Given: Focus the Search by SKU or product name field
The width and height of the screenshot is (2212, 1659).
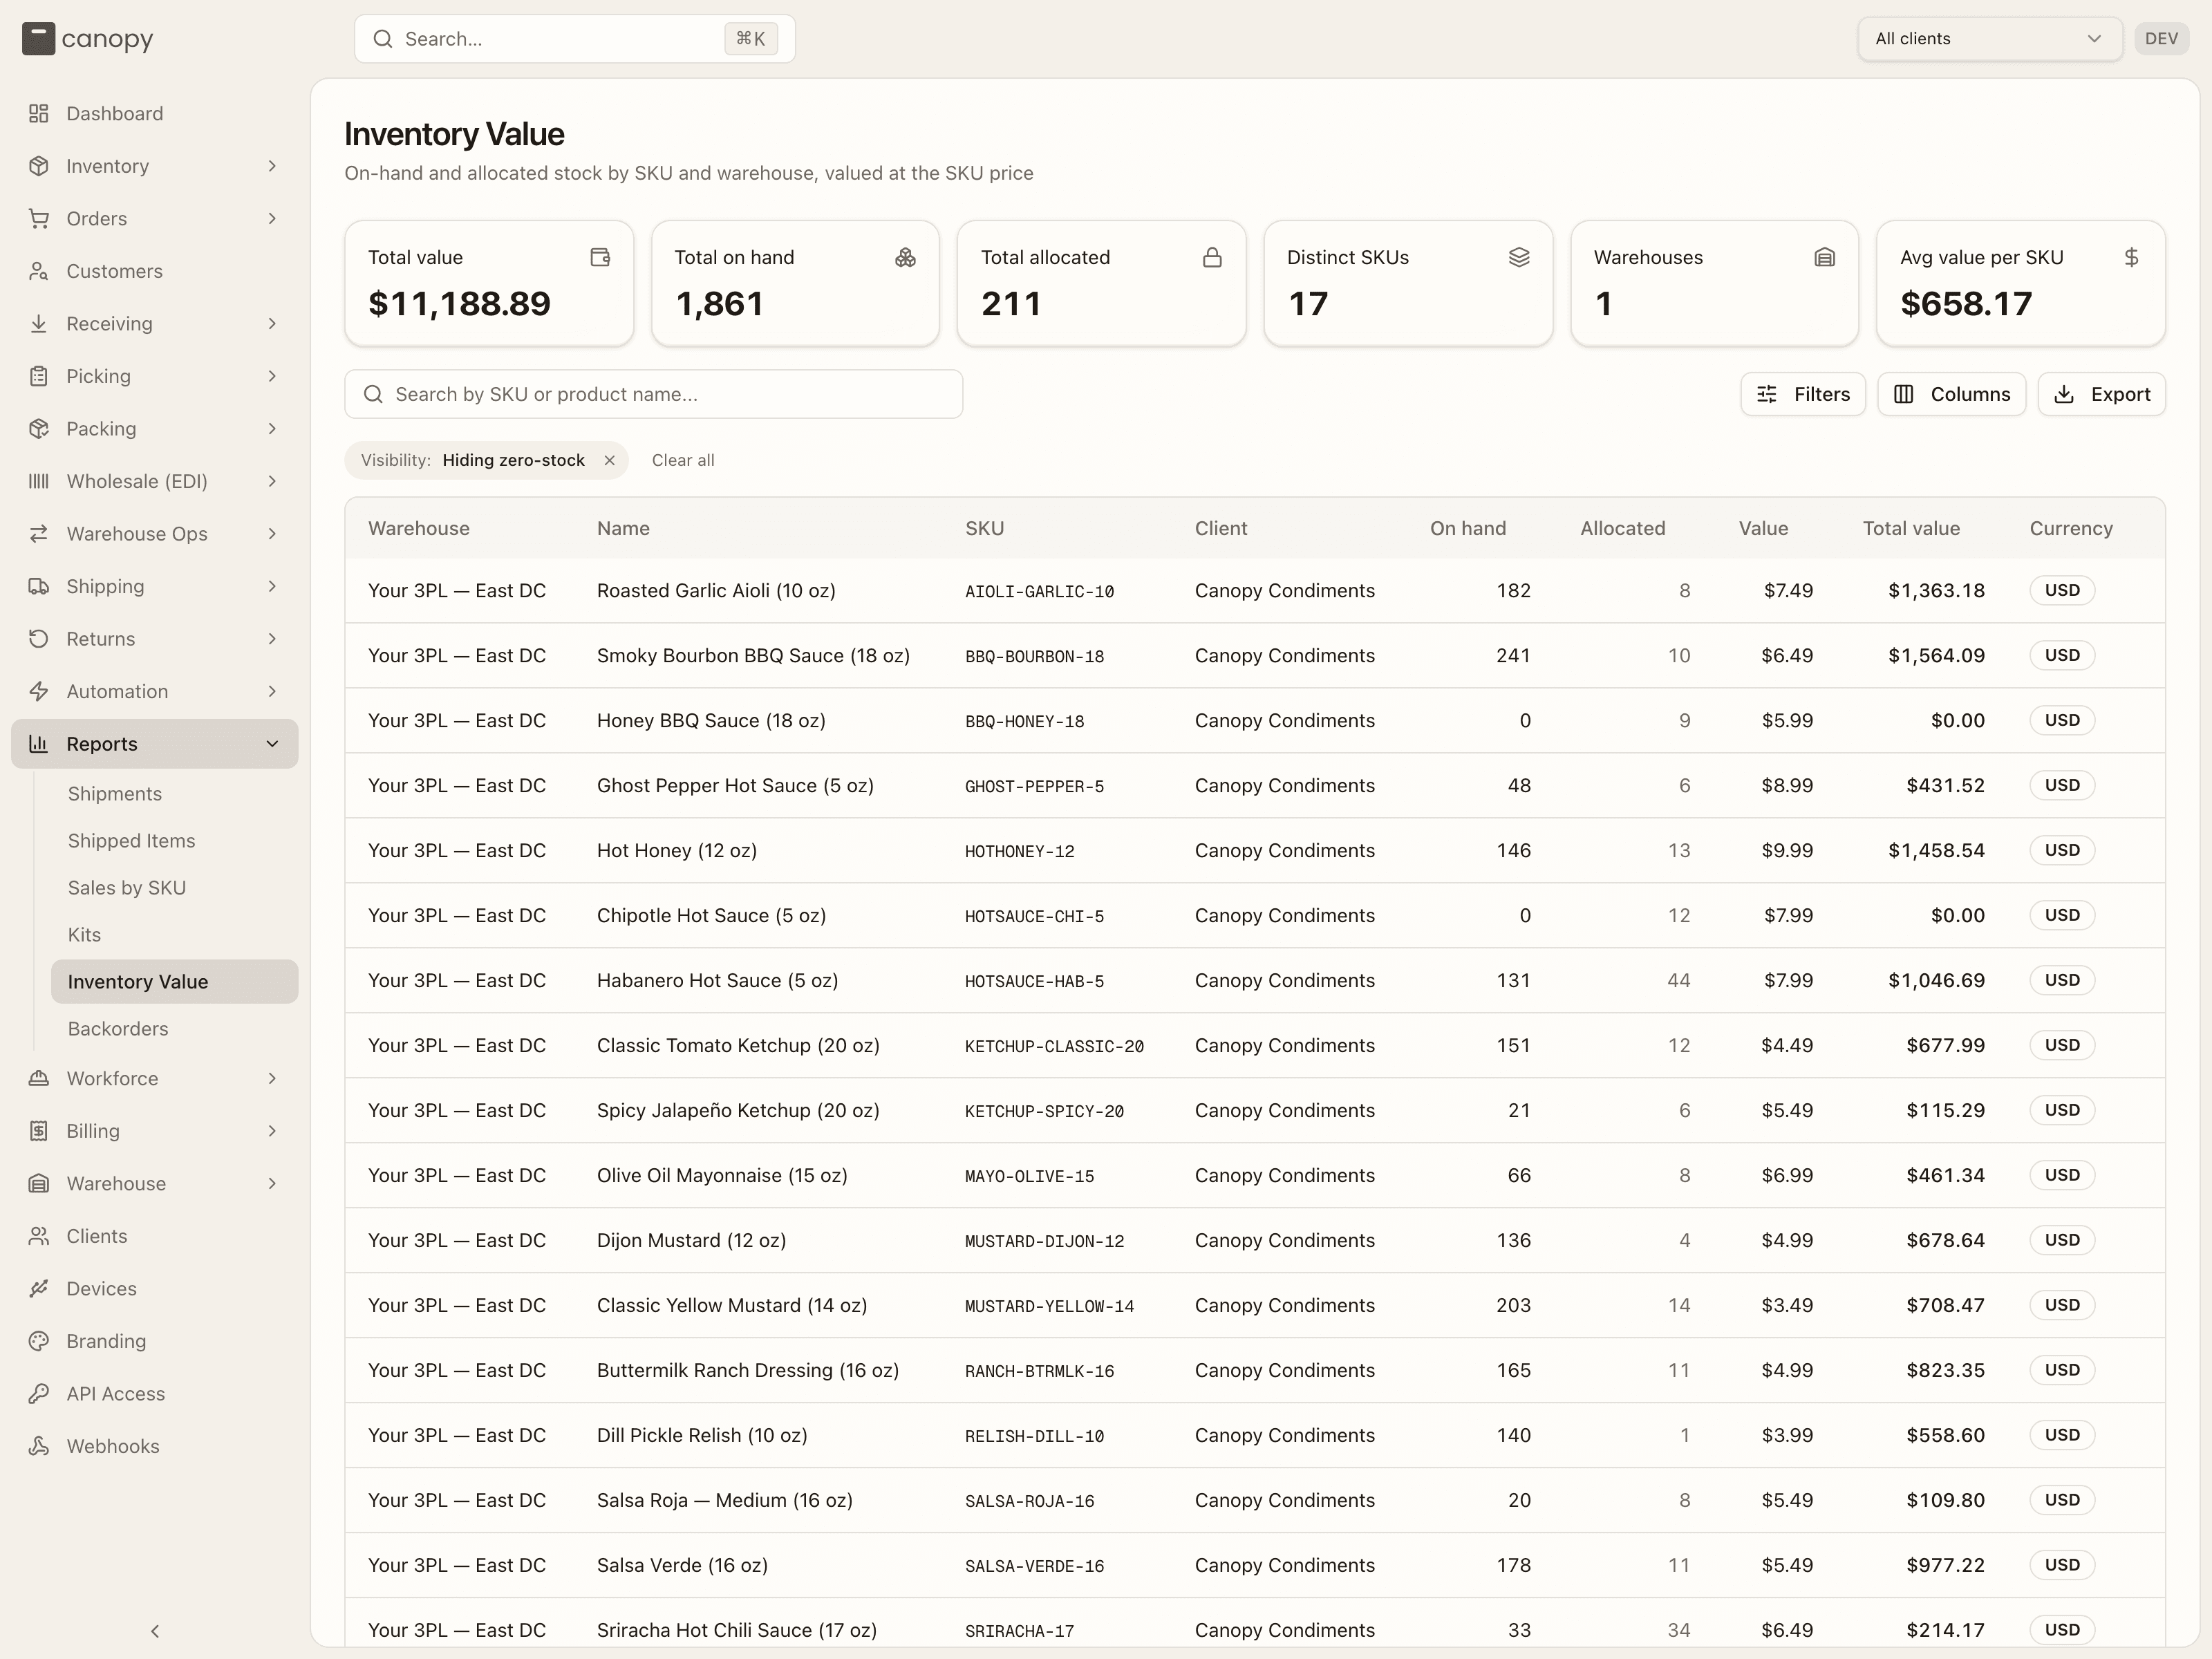Looking at the screenshot, I should [x=653, y=394].
